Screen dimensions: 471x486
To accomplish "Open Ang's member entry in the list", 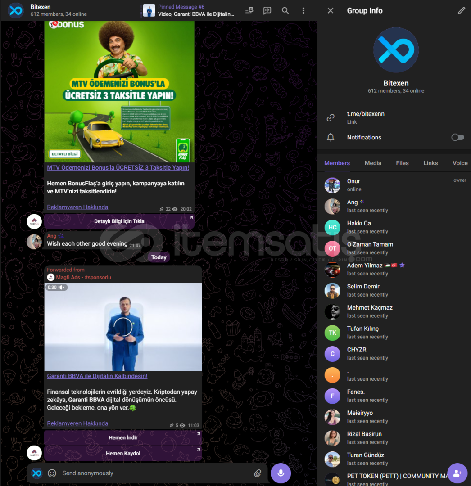I will pyautogui.click(x=395, y=206).
